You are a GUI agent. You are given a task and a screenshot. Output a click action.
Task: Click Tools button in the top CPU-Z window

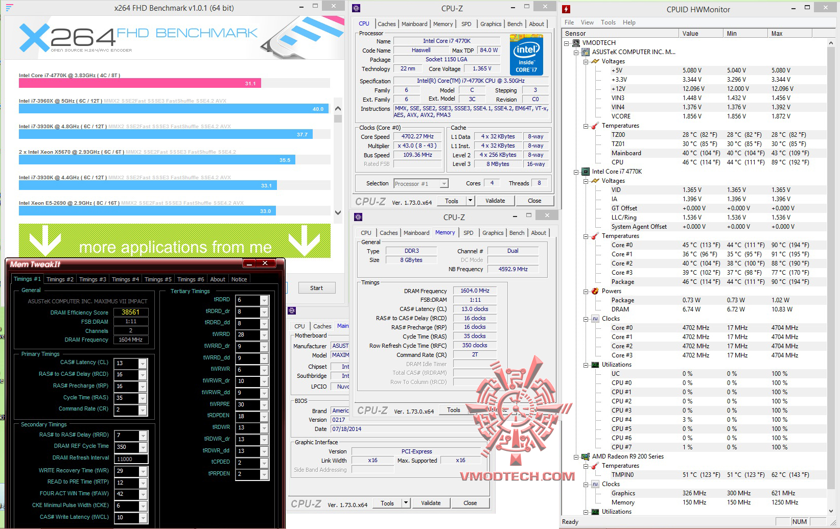pos(452,201)
